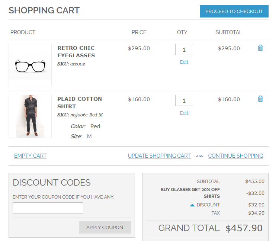Empty the entire cart
The image size is (279, 241).
pos(30,156)
